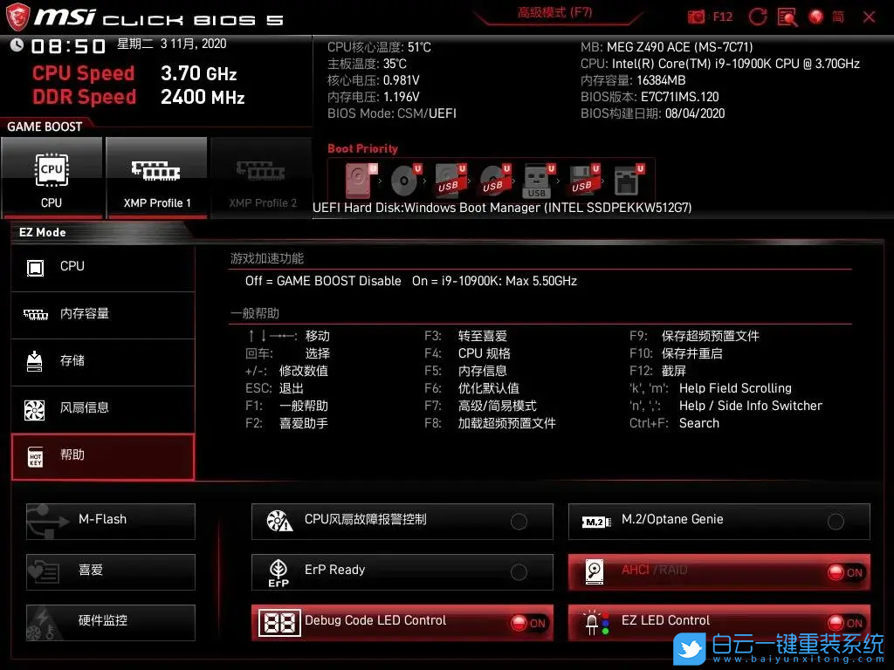Viewport: 894px width, 670px height.
Task: Select the 内存容量 sidebar item
Action: (102, 315)
